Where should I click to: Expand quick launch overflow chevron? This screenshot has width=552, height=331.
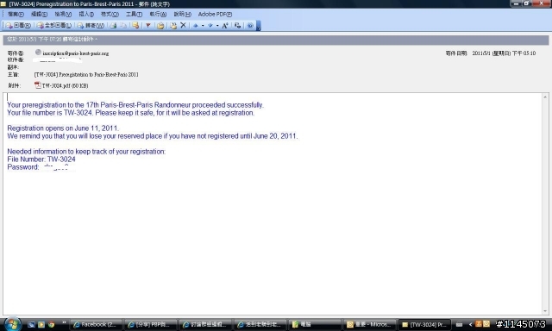coord(64,322)
